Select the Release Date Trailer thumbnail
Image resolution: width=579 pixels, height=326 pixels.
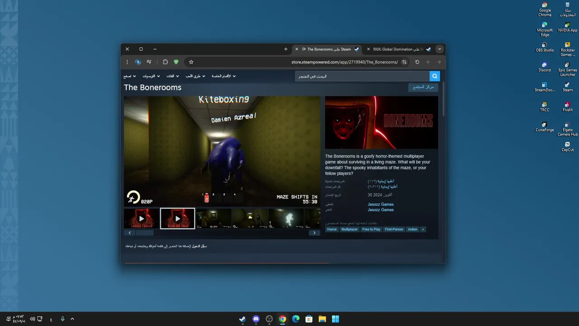coord(177,219)
